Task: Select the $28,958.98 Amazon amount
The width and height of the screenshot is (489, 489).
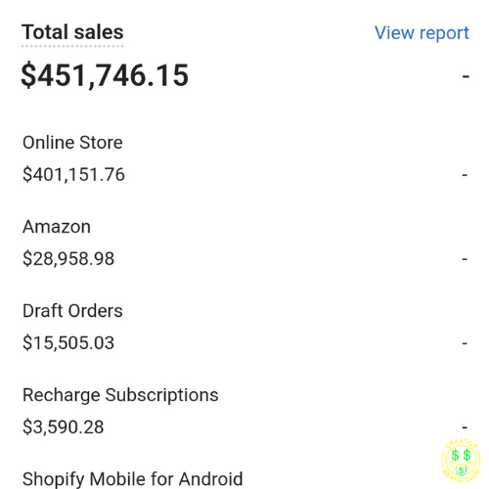Action: click(68, 259)
